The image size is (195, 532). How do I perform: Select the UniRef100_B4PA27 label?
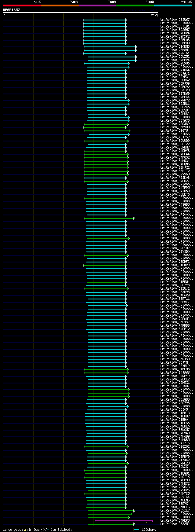tap(175, 181)
